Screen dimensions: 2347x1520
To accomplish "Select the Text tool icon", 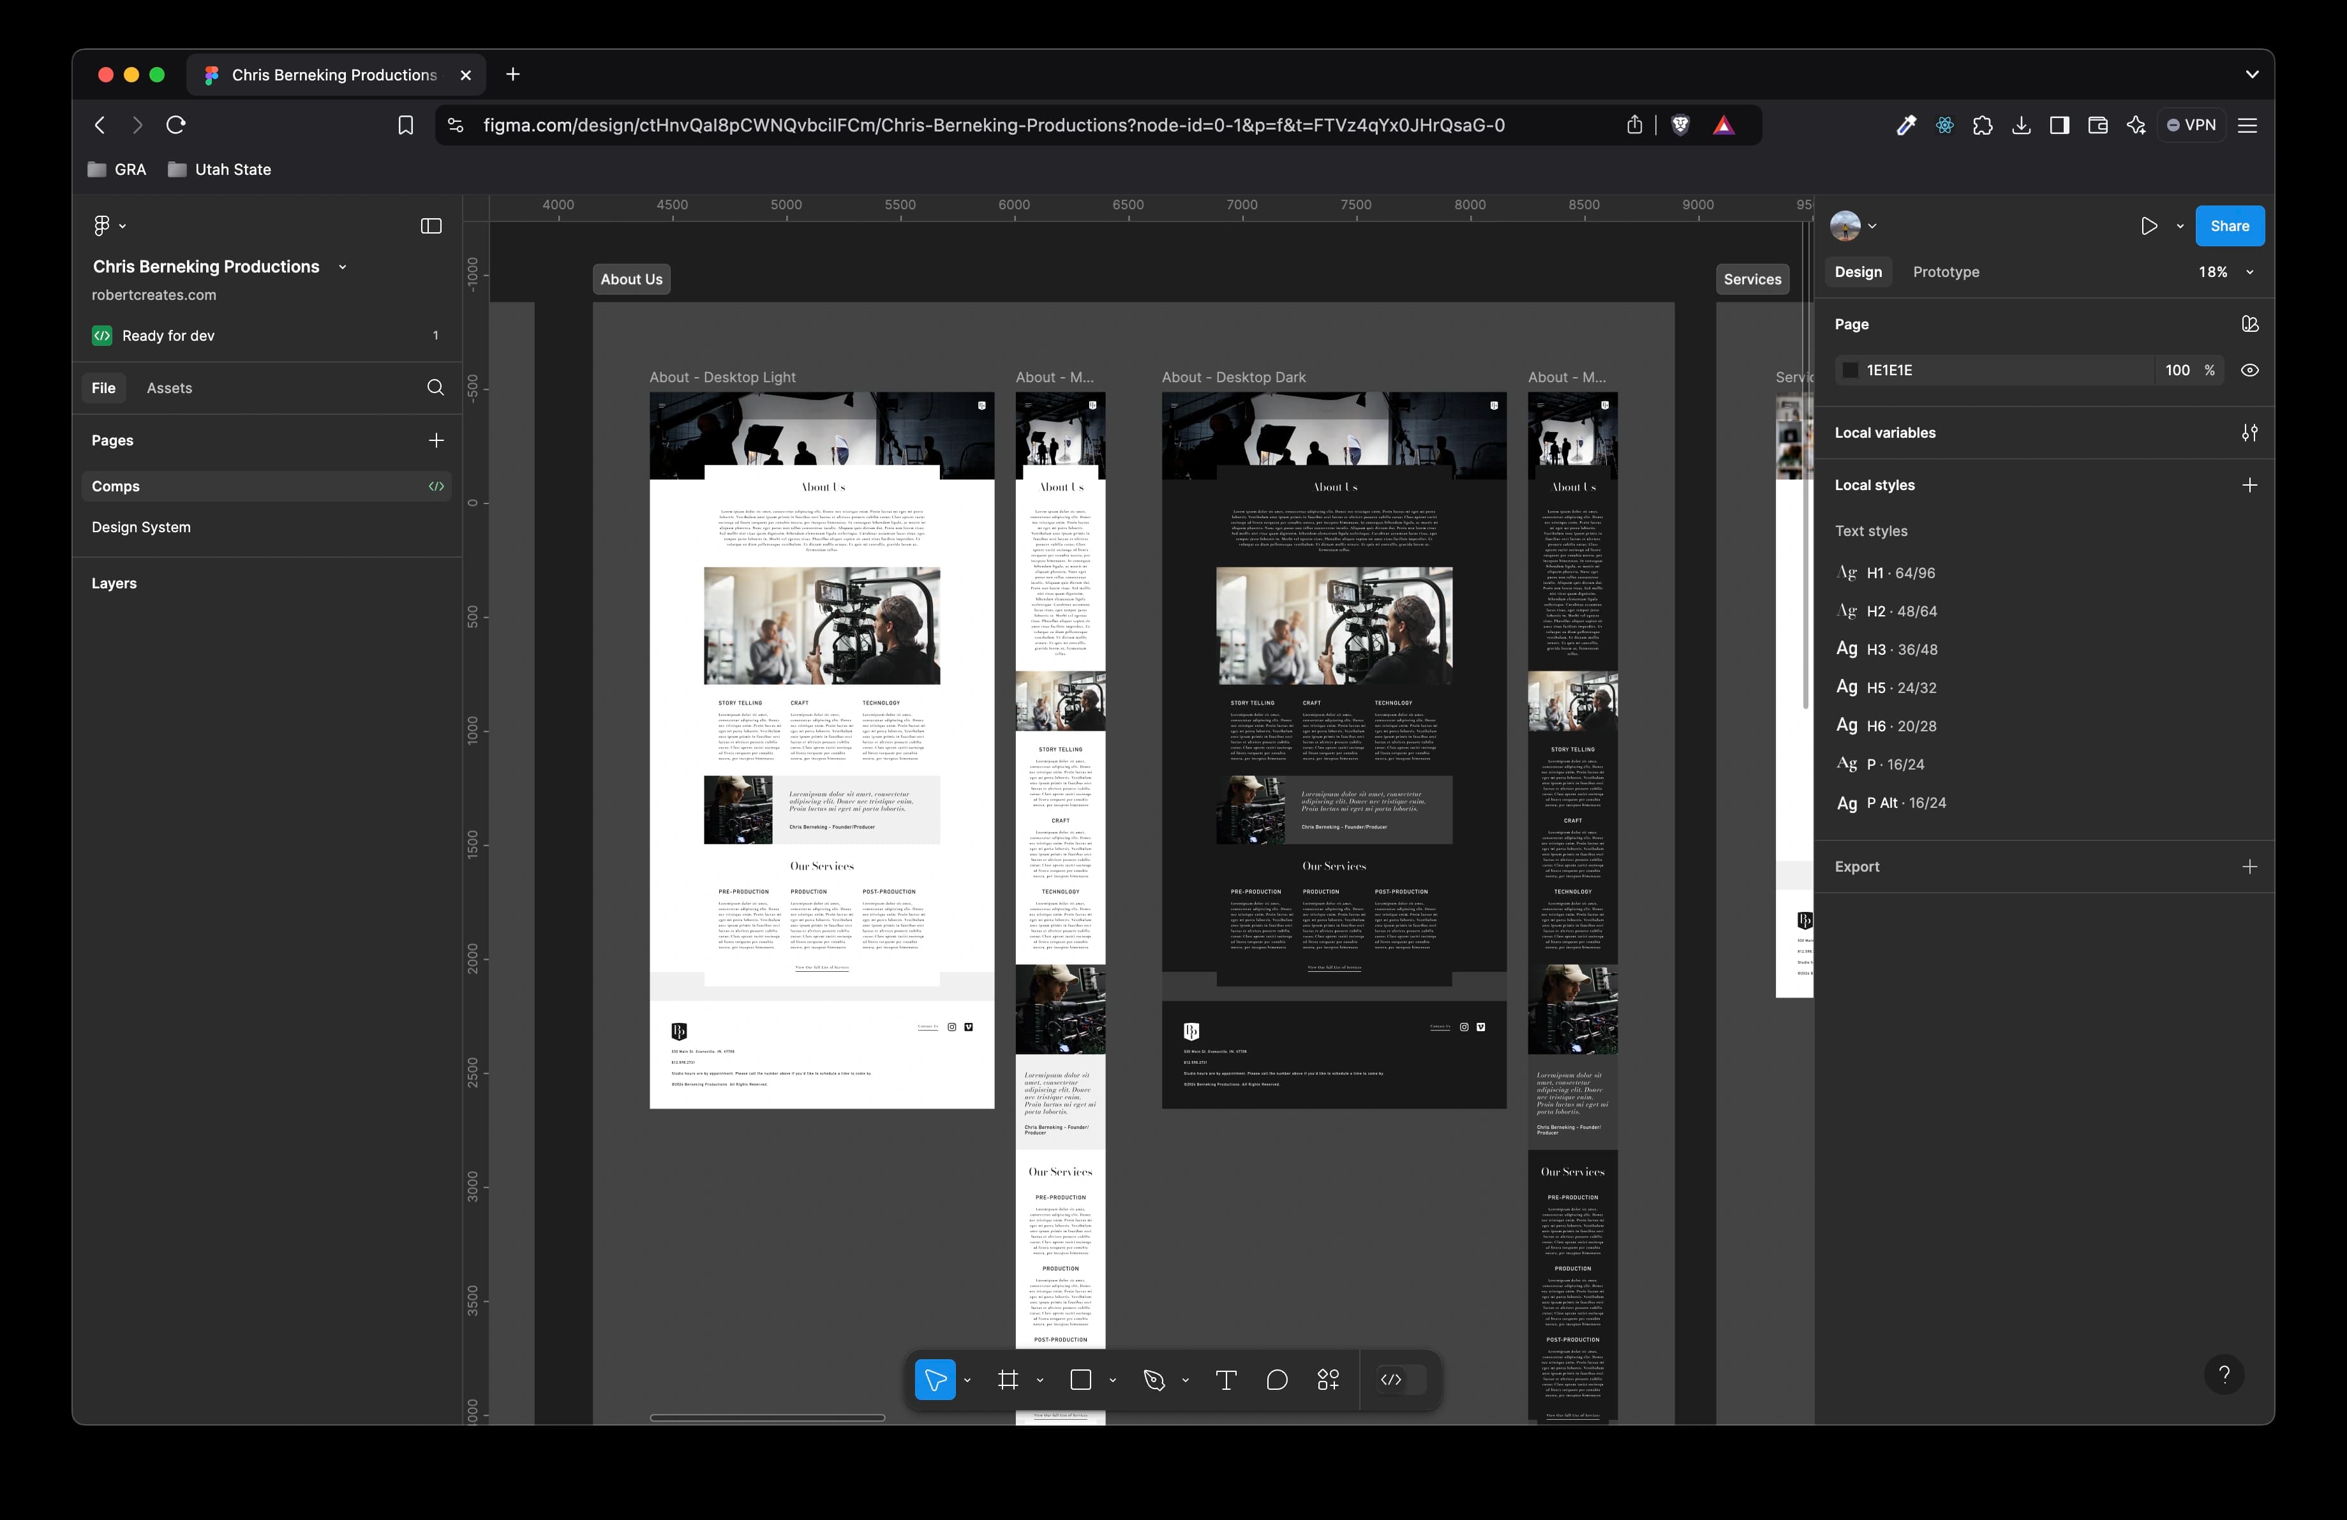I will click(1228, 1380).
